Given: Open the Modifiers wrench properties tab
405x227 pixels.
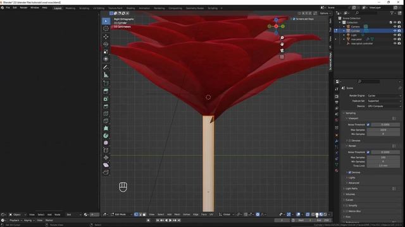Looking at the screenshot, I should click(337, 141).
